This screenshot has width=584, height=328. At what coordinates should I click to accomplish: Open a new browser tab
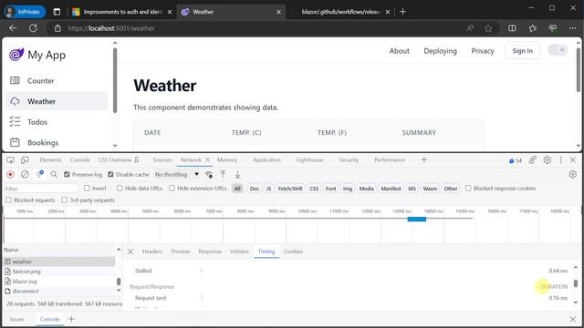click(402, 12)
